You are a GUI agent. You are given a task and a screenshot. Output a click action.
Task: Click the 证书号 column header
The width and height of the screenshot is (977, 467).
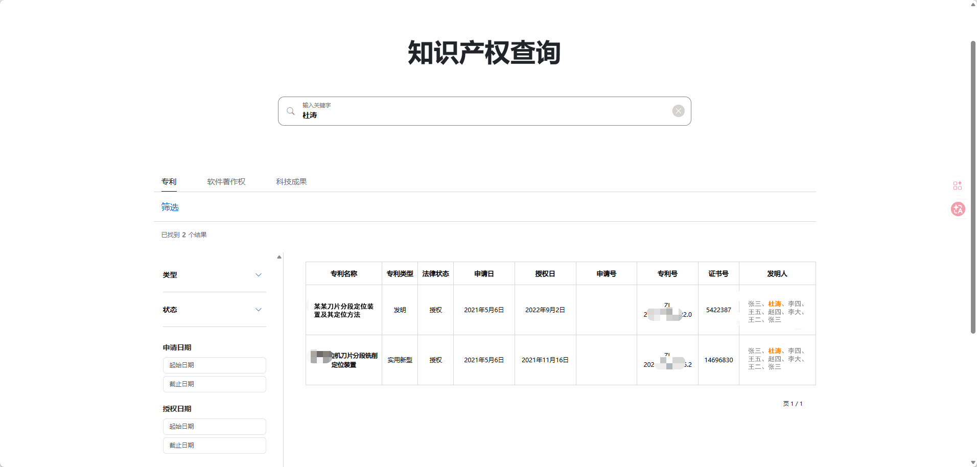click(x=718, y=274)
